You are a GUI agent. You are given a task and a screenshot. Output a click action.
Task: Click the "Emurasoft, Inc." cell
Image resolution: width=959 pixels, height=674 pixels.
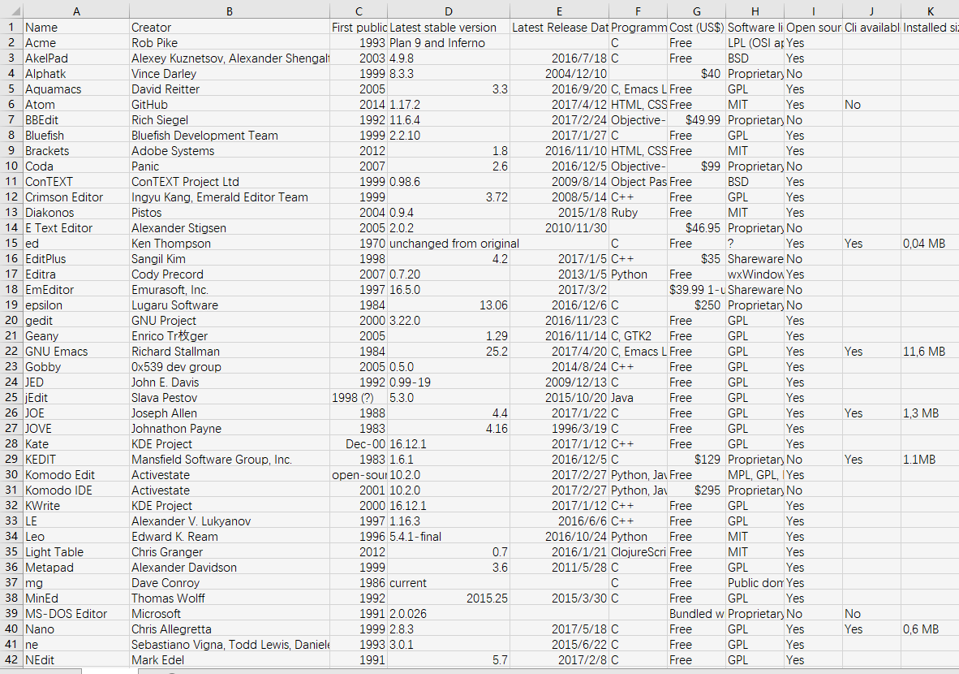pyautogui.click(x=230, y=290)
